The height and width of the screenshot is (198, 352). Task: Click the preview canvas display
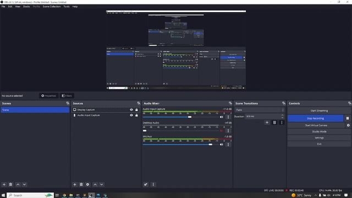coord(176,50)
